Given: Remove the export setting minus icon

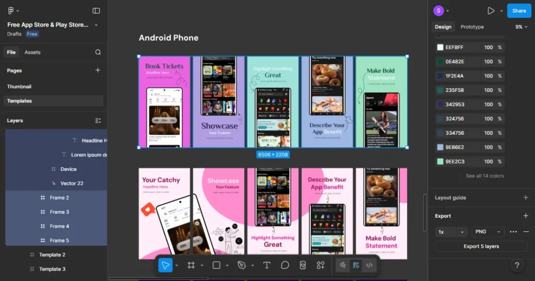Looking at the screenshot, I should (x=526, y=232).
